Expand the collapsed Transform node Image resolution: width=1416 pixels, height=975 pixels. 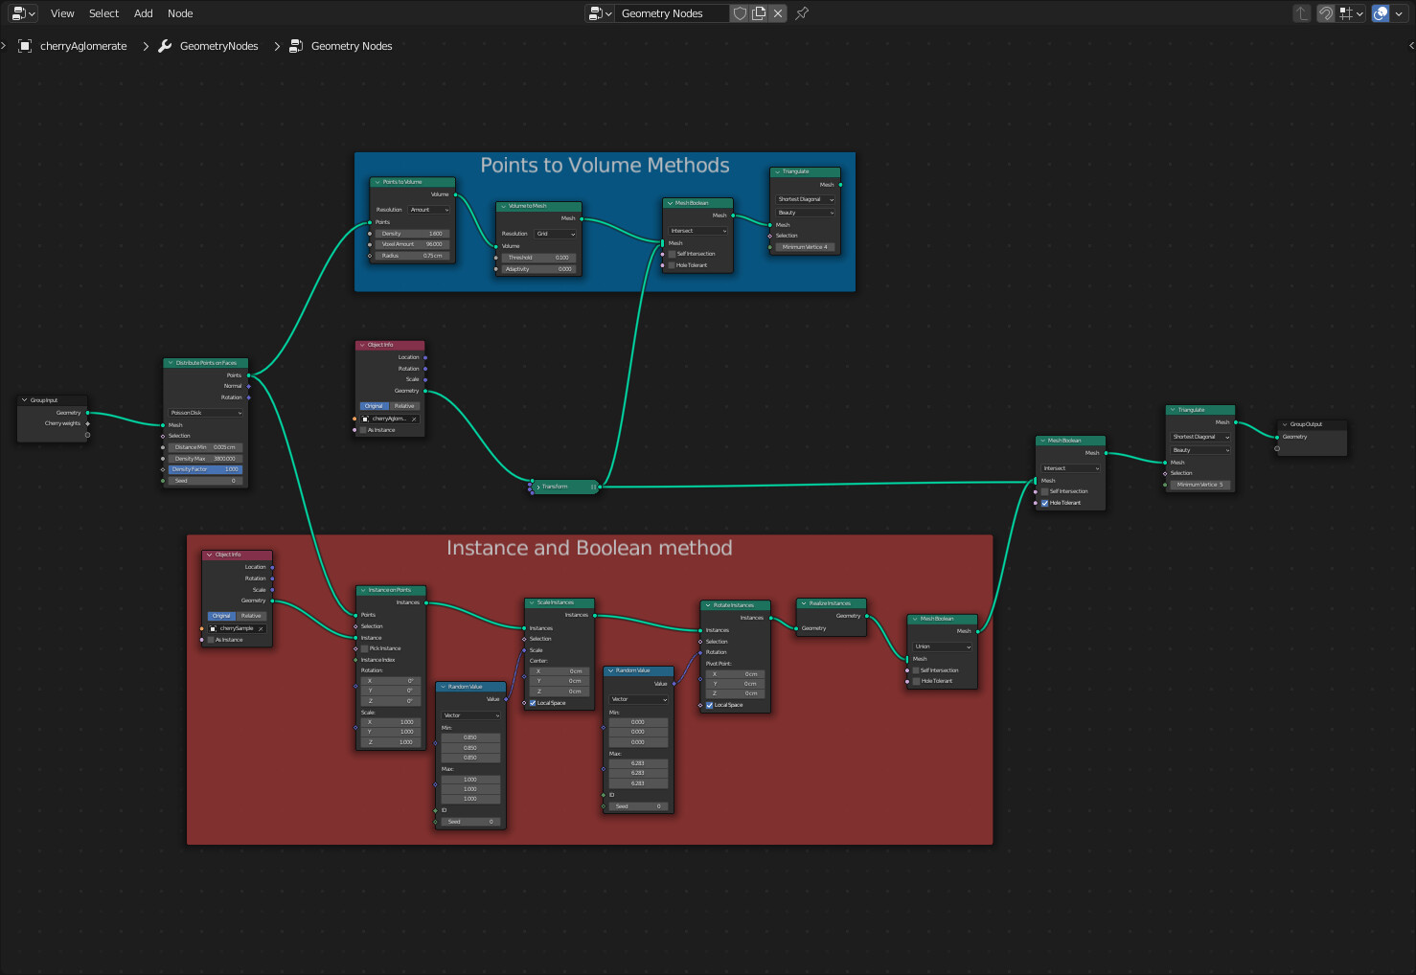coord(537,487)
